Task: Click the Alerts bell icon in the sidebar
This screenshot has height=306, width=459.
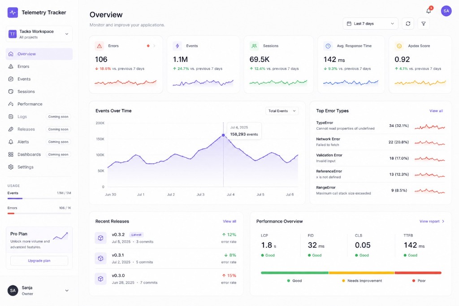Action: (x=11, y=142)
